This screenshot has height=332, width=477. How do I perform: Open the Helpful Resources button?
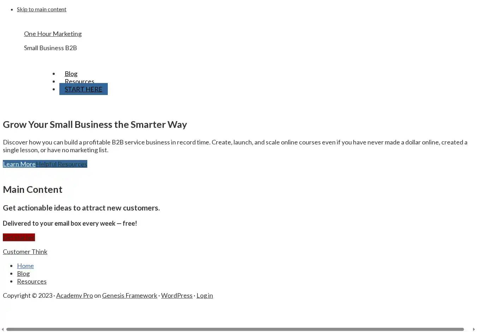tap(61, 164)
